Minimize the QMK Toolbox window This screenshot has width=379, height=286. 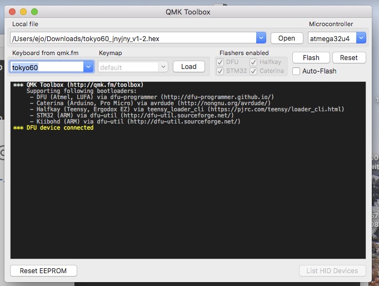(x=23, y=12)
